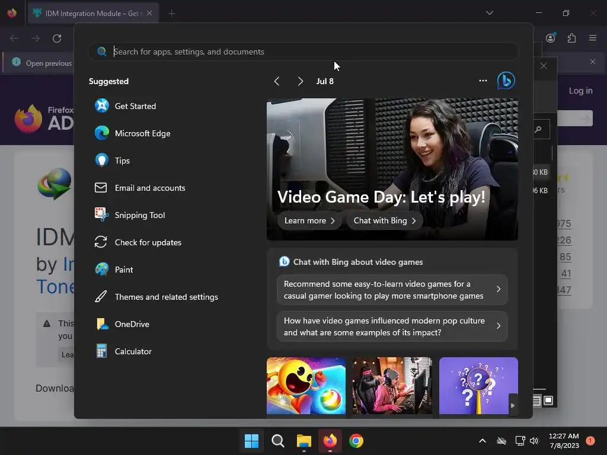Open the three-dots more options menu

coord(483,81)
